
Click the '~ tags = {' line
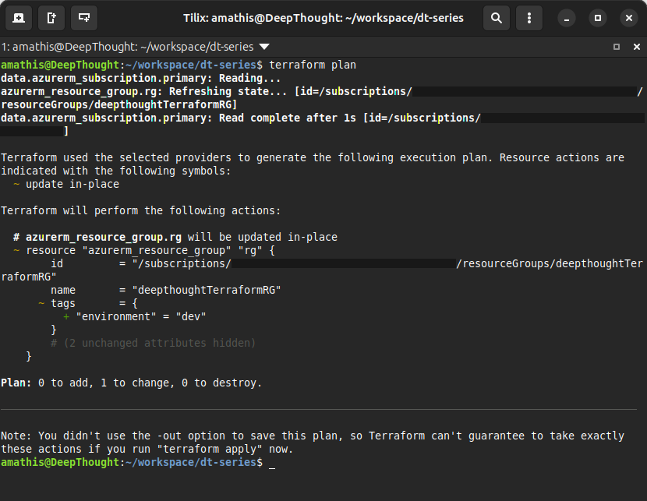88,304
